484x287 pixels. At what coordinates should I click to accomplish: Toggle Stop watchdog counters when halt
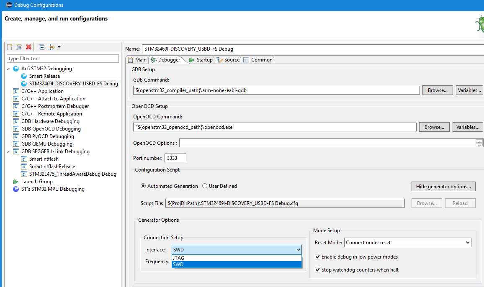tap(317, 270)
